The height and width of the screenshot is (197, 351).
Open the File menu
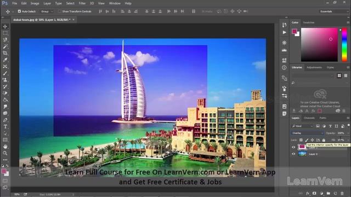15,3
